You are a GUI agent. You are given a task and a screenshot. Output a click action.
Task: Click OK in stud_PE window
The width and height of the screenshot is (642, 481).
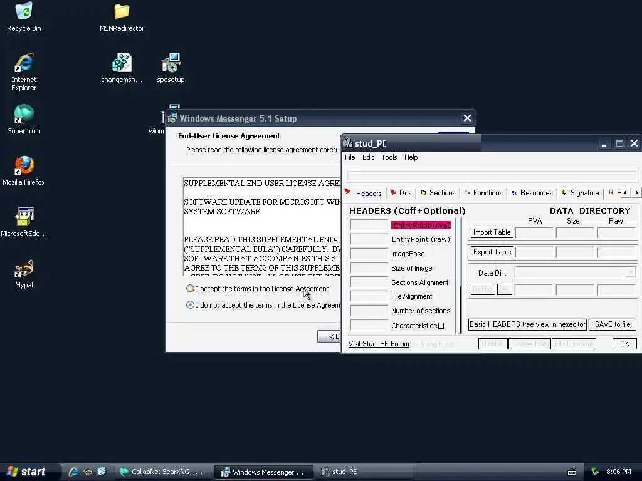click(625, 344)
